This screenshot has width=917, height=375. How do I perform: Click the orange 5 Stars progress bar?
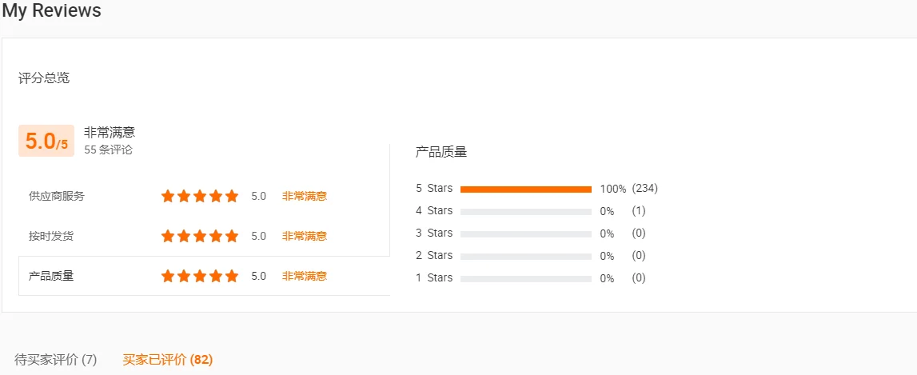[525, 189]
